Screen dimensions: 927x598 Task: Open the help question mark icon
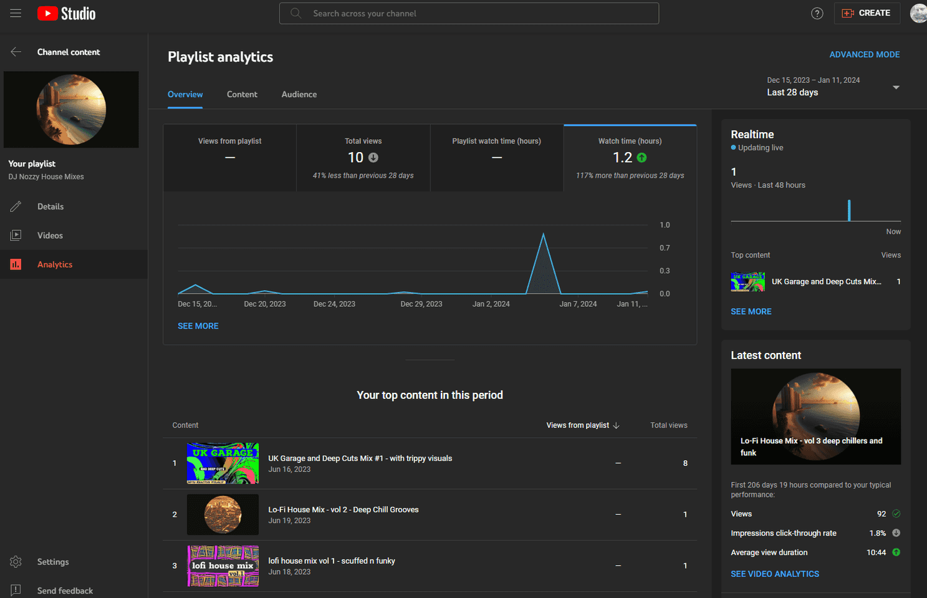pos(817,12)
